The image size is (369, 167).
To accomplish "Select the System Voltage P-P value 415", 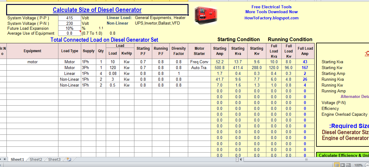I will [x=69, y=18].
